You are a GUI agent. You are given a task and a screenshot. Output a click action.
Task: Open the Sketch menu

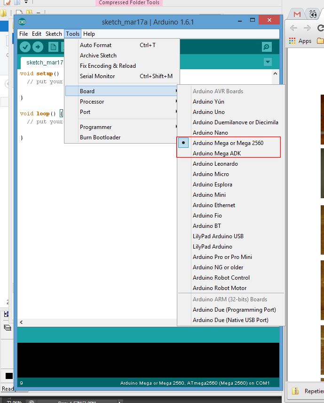click(54, 34)
